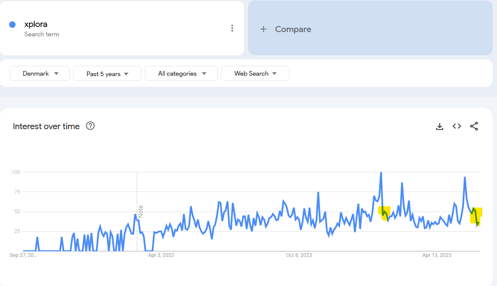This screenshot has width=497, height=286.
Task: Click the Apr 13, 2025 axis label
Action: pos(437,255)
